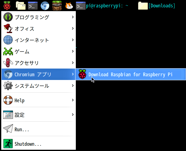This screenshot has height=151, width=186.
Task: Click the red desk lamp office icon
Action: [8, 28]
